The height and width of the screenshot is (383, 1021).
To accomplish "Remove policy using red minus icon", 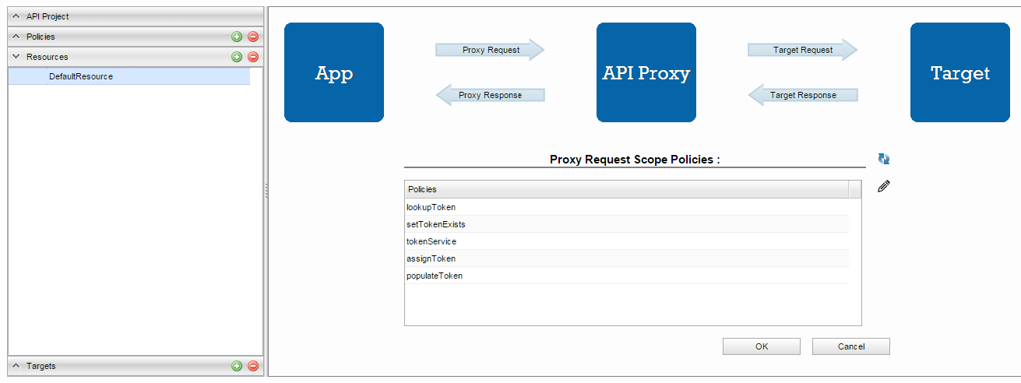I will click(x=253, y=37).
